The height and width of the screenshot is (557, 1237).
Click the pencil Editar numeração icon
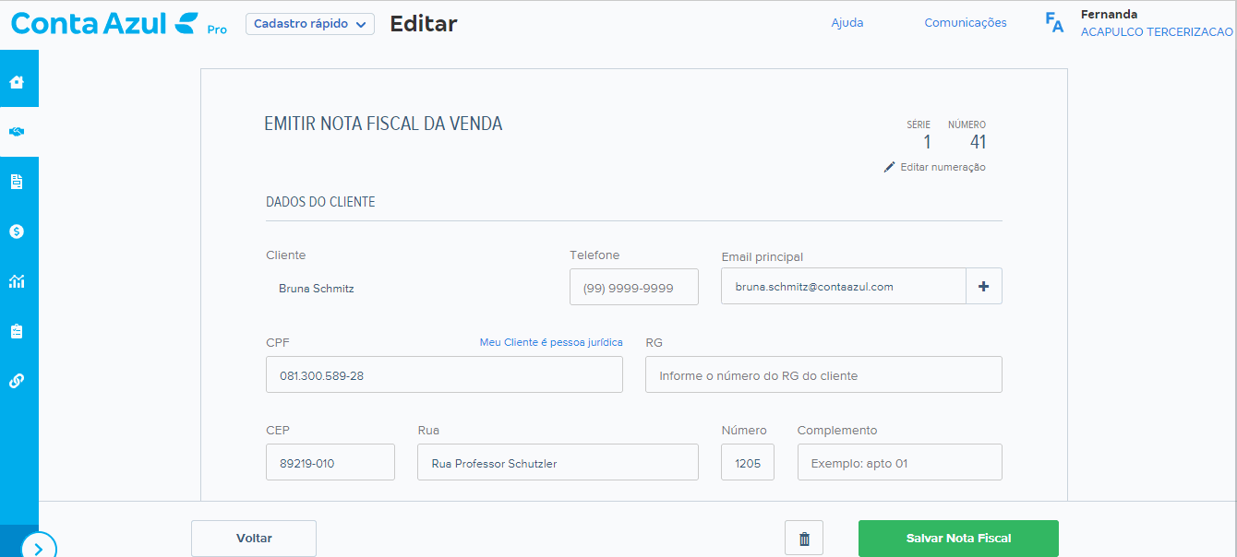[x=889, y=167]
